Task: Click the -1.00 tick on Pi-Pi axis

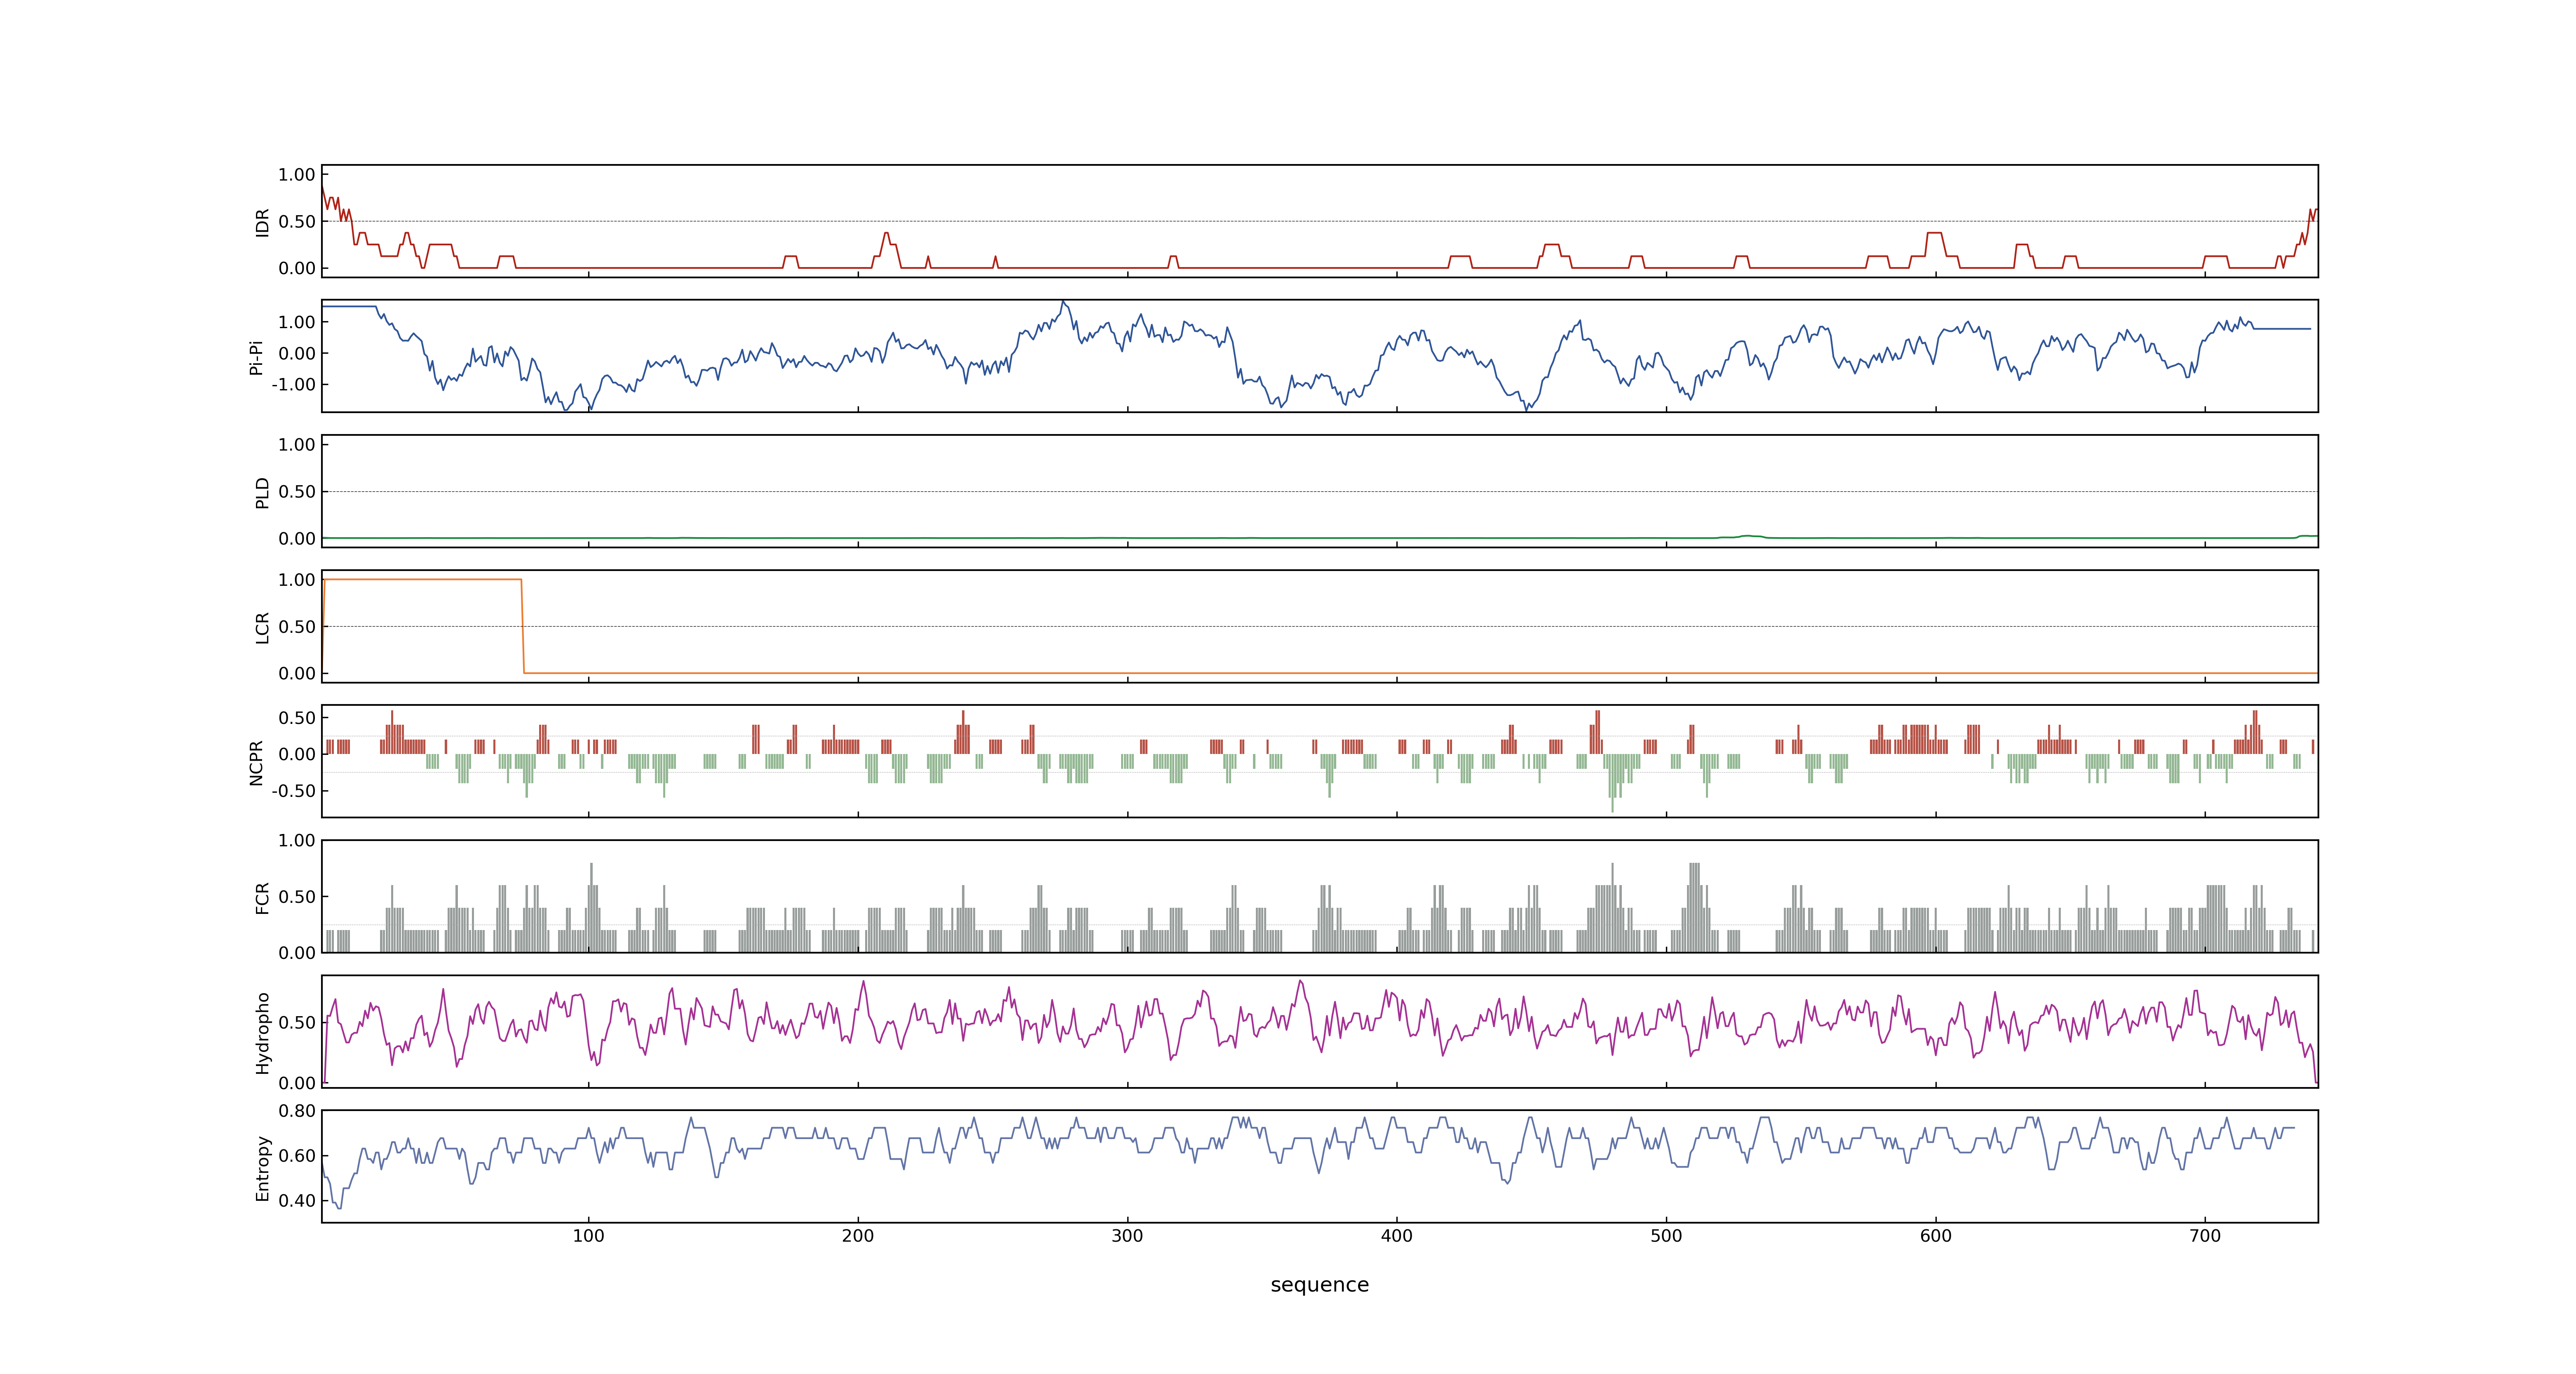Action: (294, 385)
